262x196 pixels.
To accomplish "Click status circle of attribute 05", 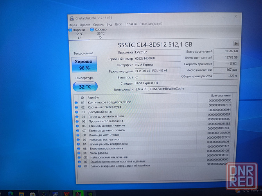I will (x=77, y=121).
